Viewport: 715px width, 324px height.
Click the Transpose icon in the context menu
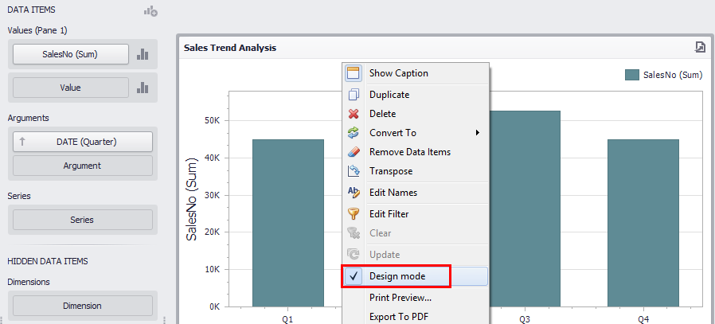click(x=354, y=171)
